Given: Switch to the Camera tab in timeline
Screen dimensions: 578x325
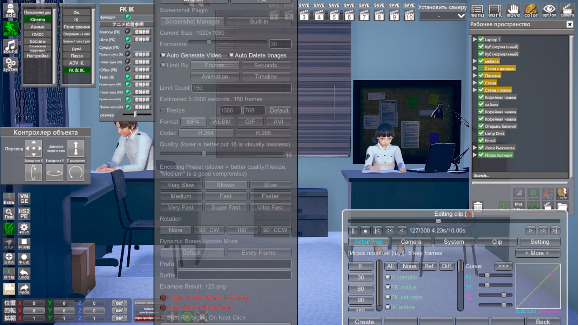Looking at the screenshot, I should (x=411, y=242).
